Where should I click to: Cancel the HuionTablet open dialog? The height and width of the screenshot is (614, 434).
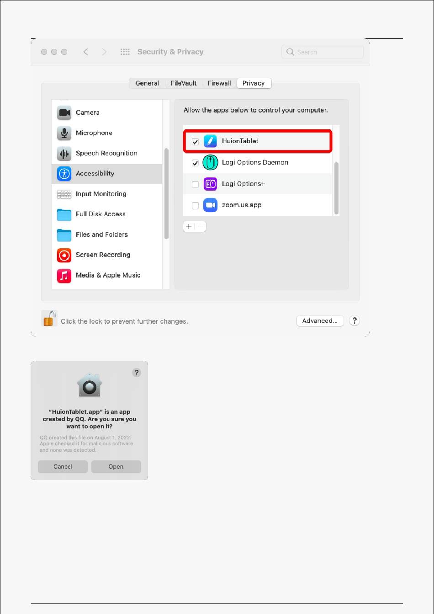coord(63,467)
